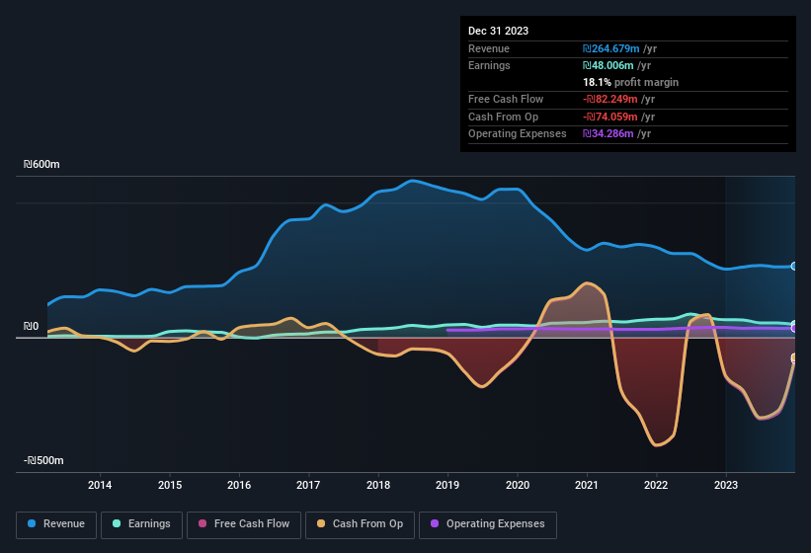Click the 2022 label on the x-axis

(656, 485)
